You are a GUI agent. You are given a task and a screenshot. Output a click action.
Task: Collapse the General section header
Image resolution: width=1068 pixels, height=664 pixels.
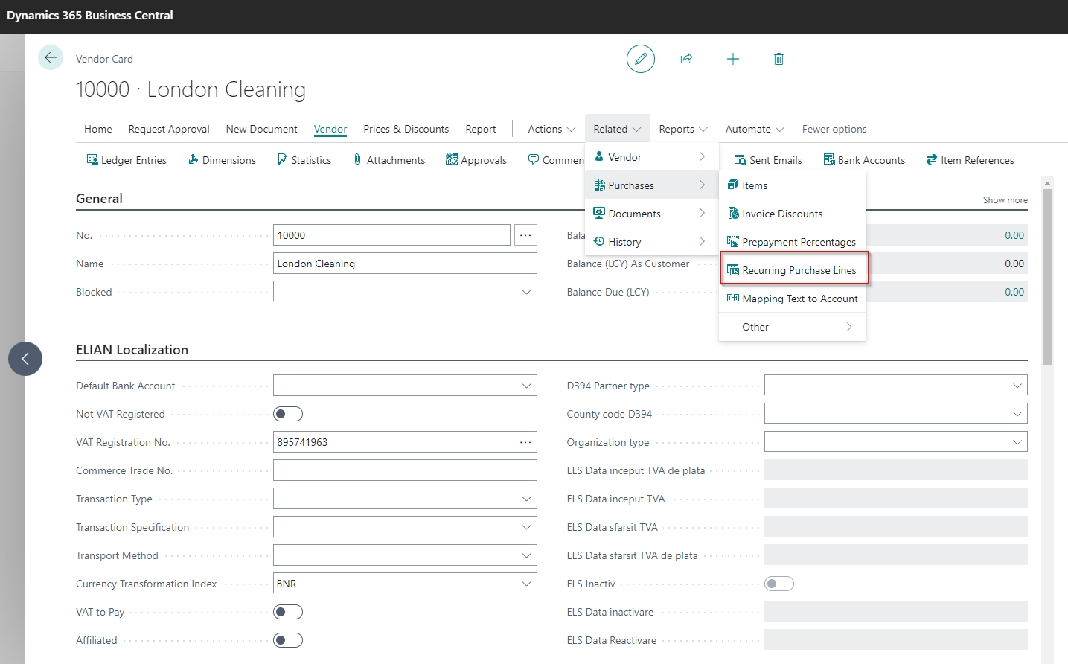tap(99, 199)
